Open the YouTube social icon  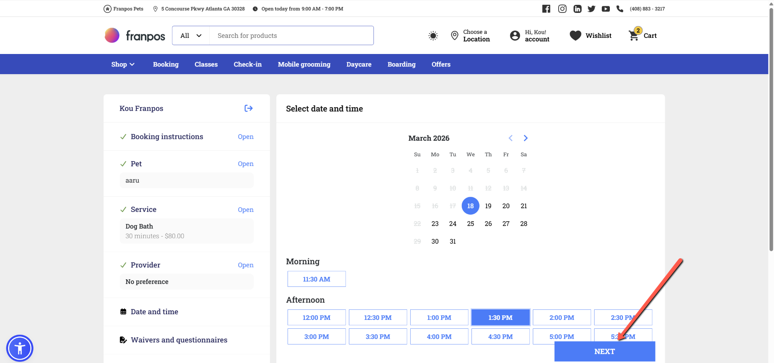(x=605, y=9)
